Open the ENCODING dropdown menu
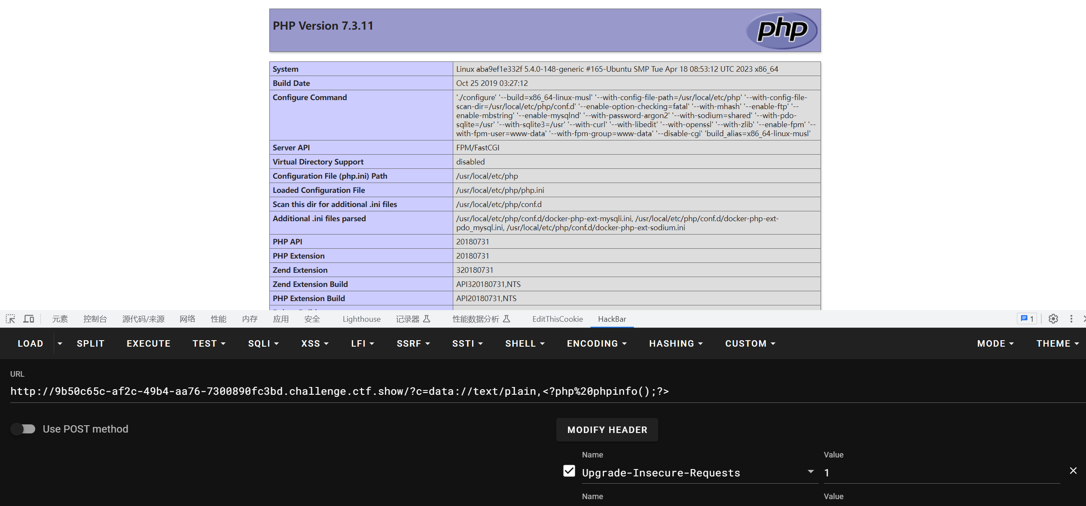Image resolution: width=1086 pixels, height=506 pixels. click(596, 344)
